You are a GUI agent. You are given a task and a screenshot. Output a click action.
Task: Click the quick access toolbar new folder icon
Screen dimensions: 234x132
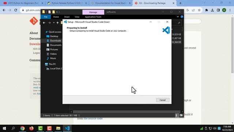(x=54, y=12)
